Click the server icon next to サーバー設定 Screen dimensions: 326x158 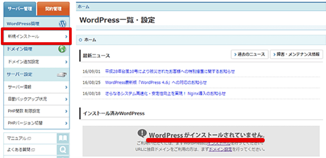tap(62, 74)
